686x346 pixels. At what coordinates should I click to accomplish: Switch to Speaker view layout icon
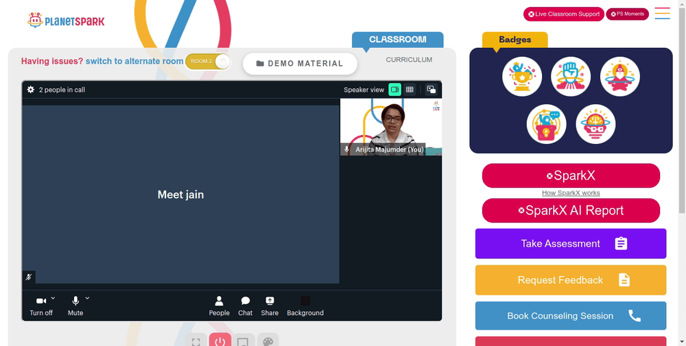coord(394,90)
